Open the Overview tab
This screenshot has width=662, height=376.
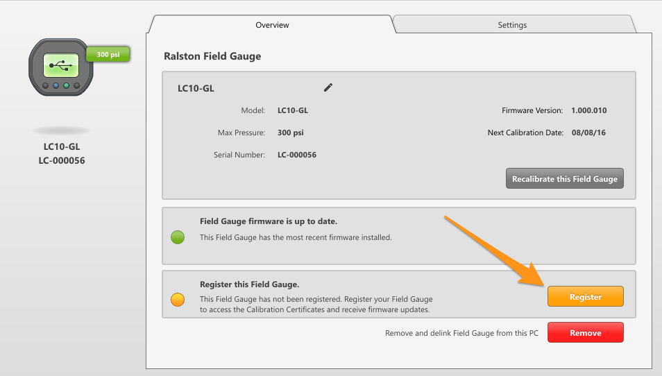pyautogui.click(x=272, y=25)
